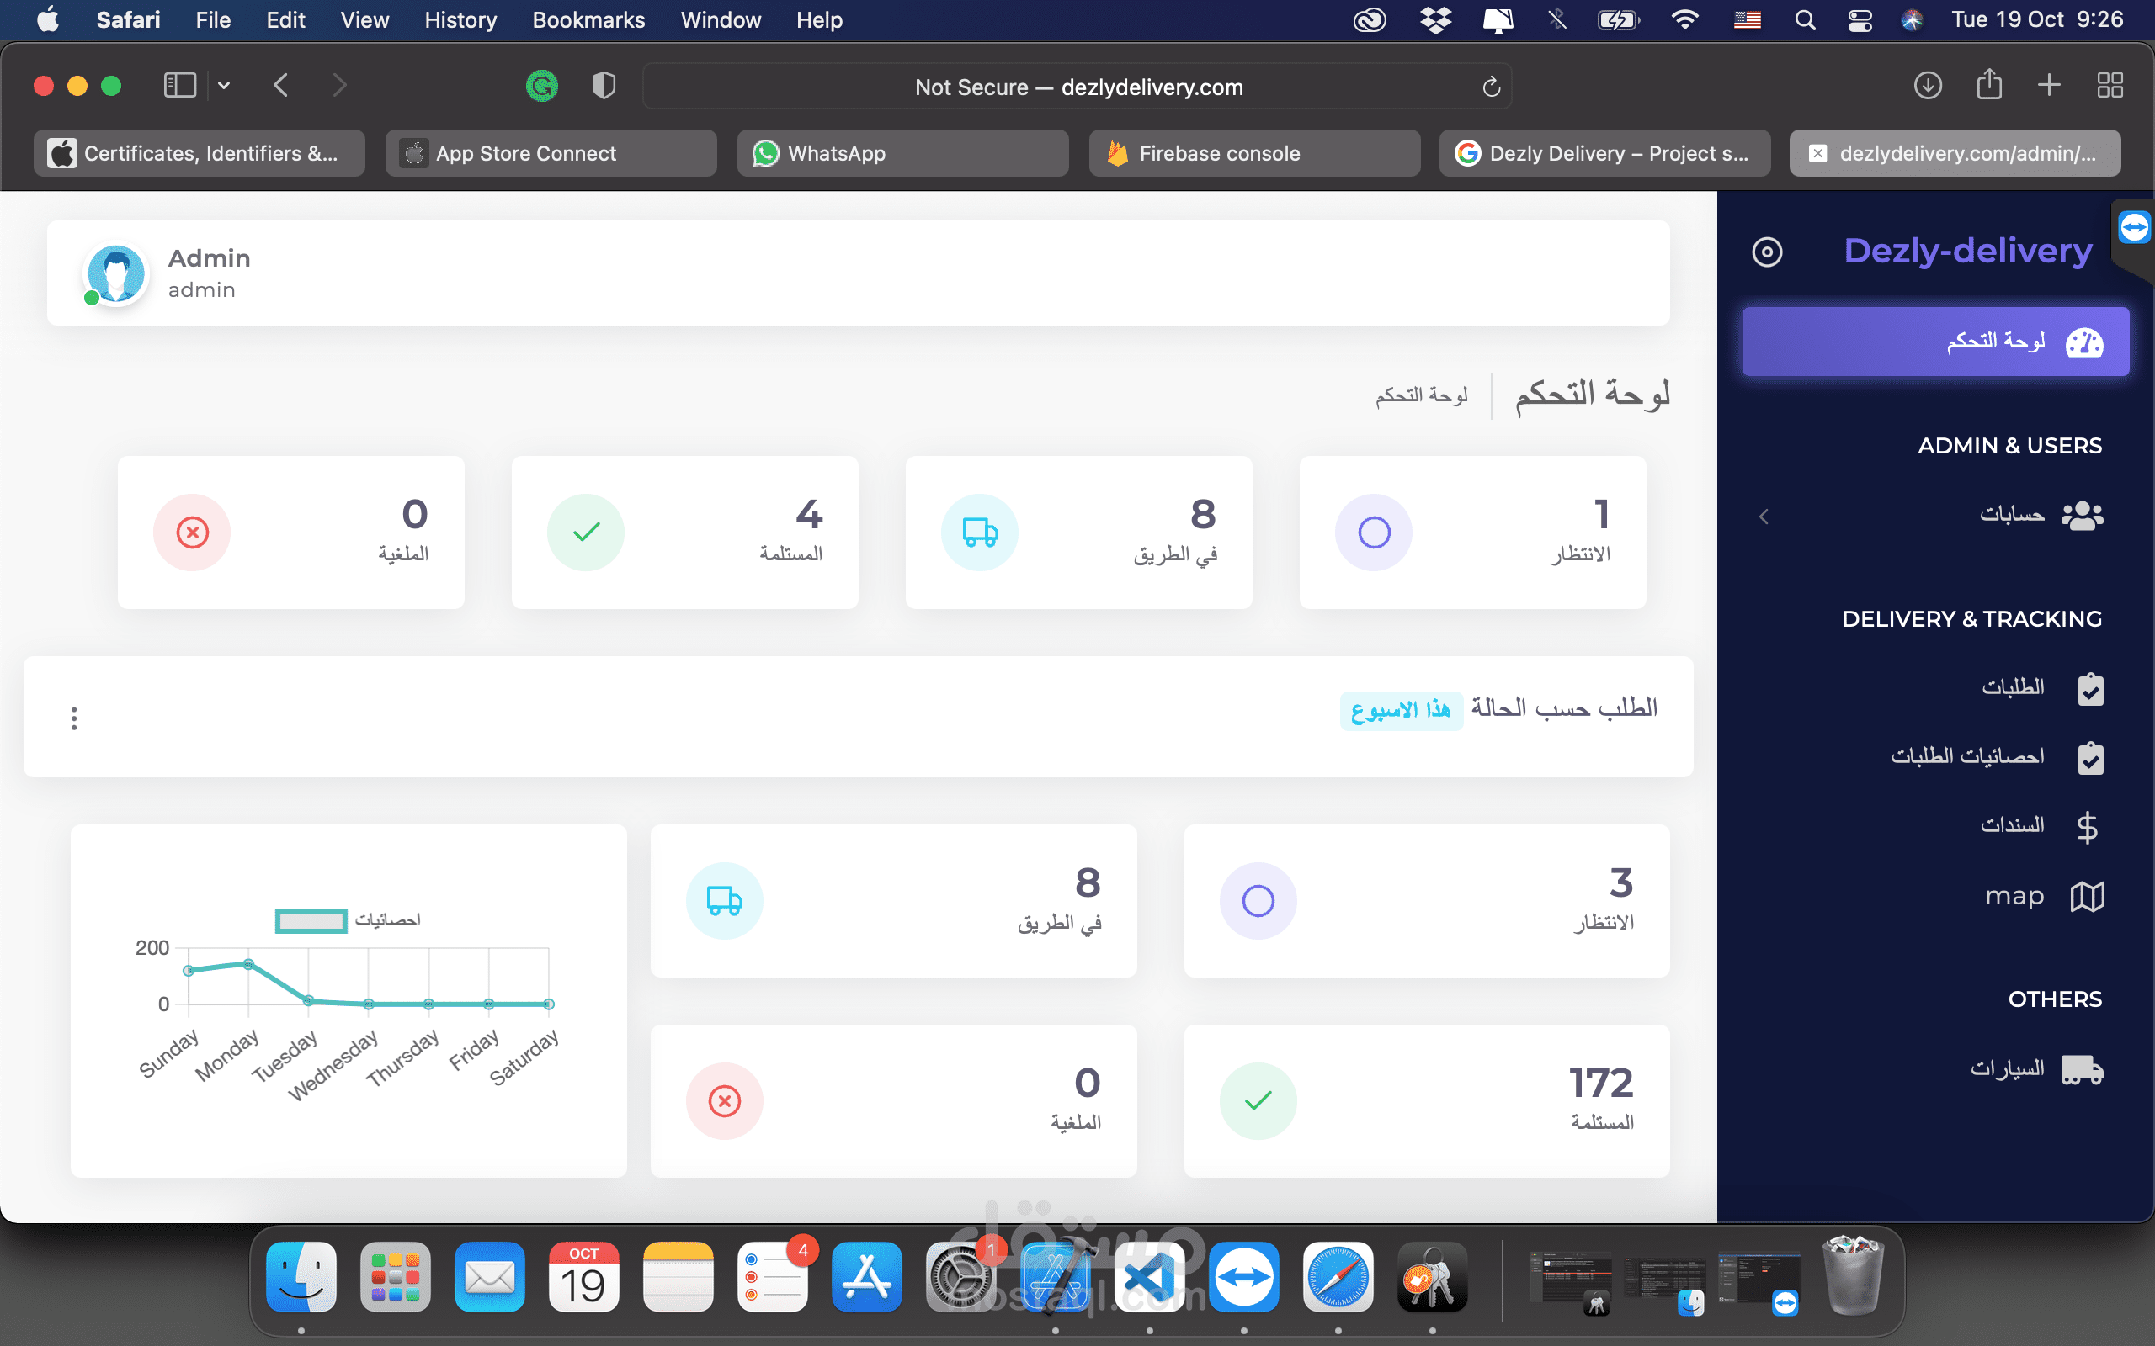Open the orders statistics sidebar link

click(1967, 756)
